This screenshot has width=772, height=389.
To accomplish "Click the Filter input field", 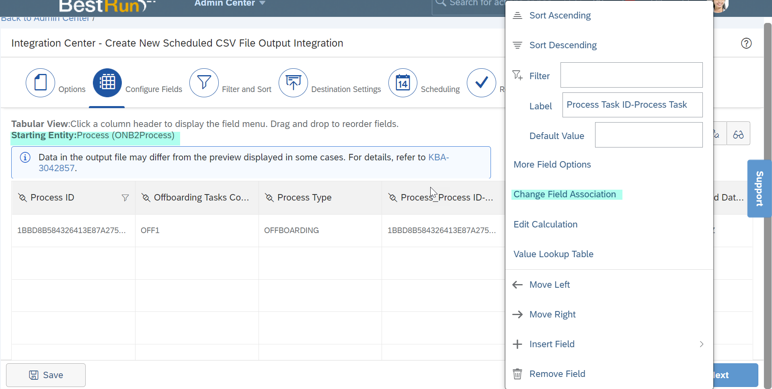I will pyautogui.click(x=631, y=75).
